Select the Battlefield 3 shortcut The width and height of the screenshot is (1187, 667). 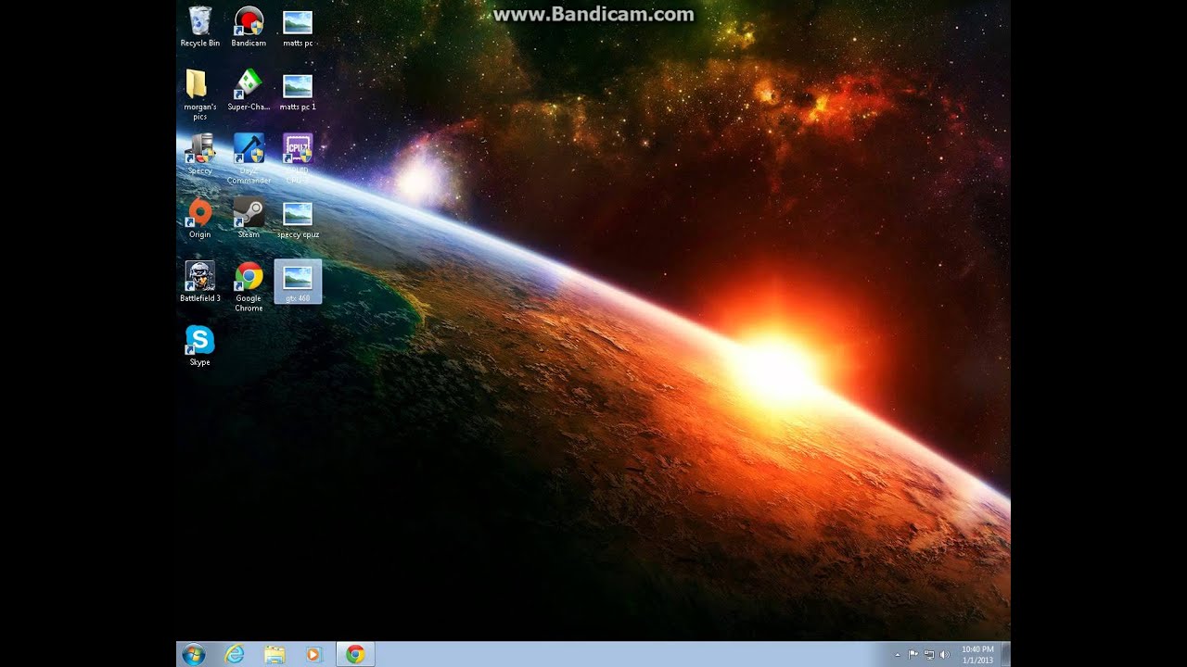199,283
